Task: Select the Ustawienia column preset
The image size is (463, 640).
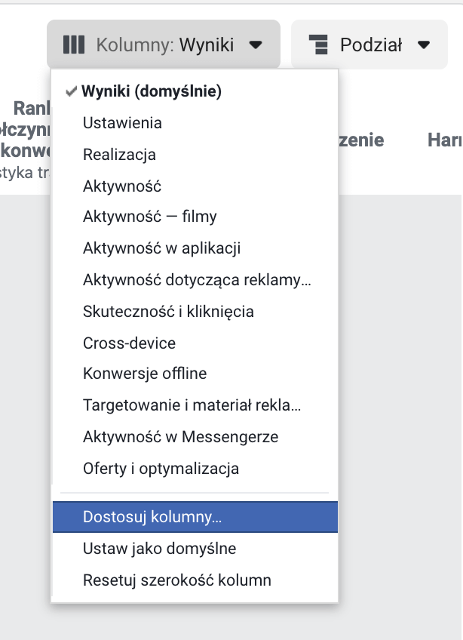Action: click(x=122, y=123)
